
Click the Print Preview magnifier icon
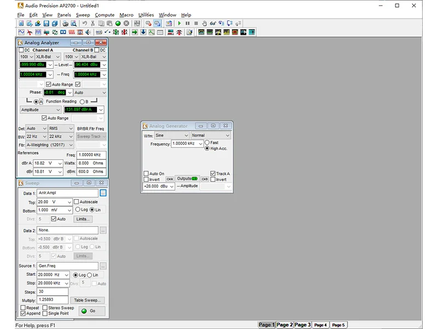point(74,24)
